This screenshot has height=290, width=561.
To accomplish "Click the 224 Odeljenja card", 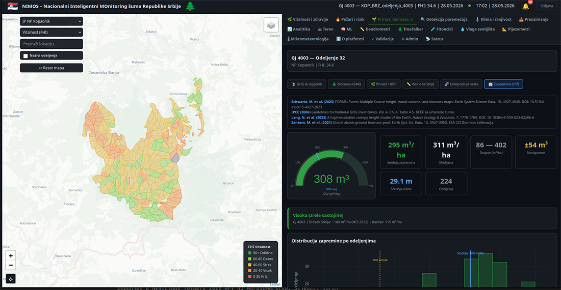I will tap(446, 184).
